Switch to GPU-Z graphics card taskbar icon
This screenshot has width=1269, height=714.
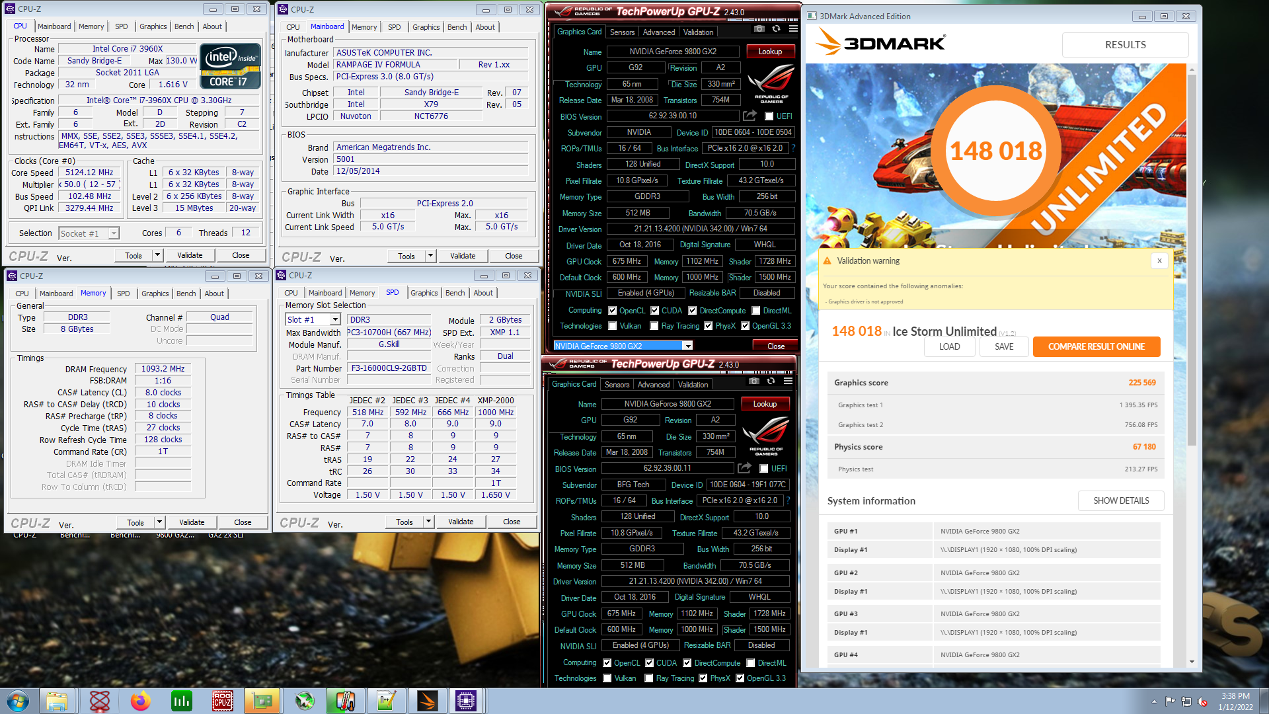coord(262,701)
